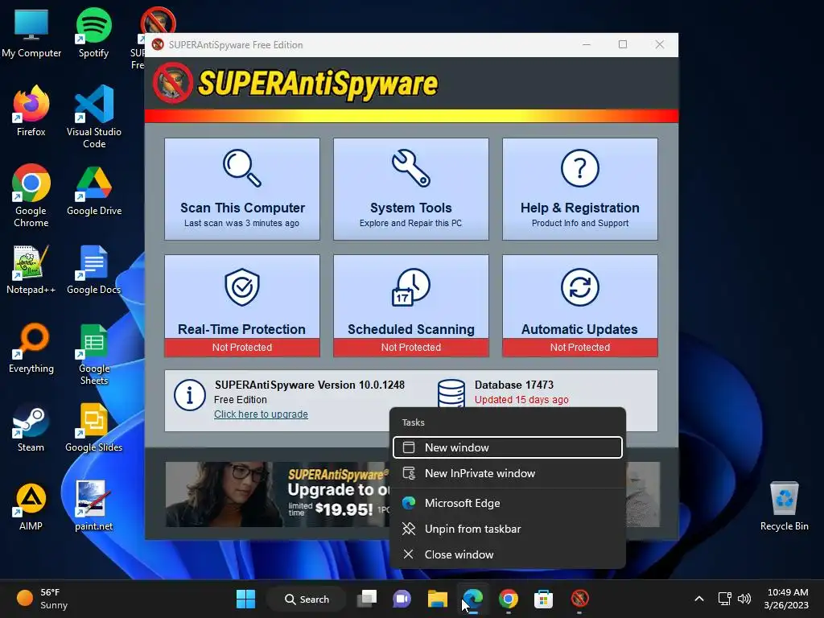Screen dimensions: 824x618
Task: Click Microsoft Edge taskbar icon
Action: [473, 599]
